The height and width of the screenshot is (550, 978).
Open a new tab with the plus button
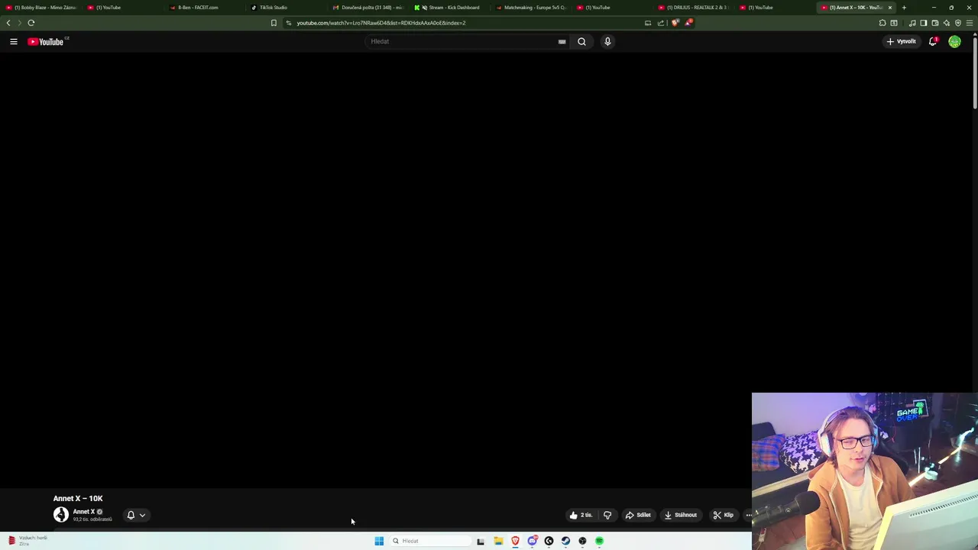(904, 8)
